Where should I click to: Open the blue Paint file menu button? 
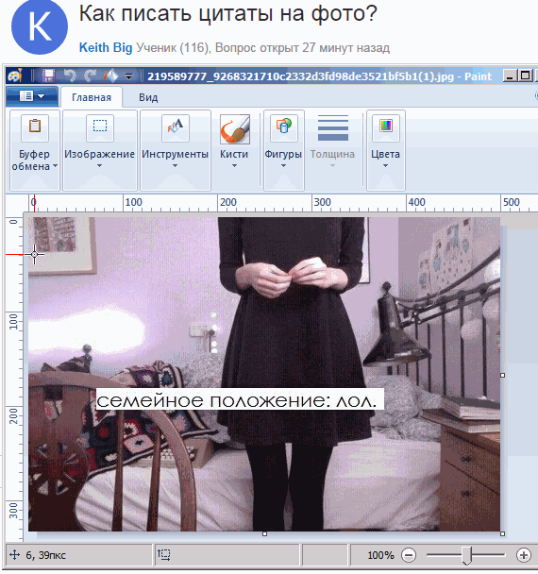31,96
